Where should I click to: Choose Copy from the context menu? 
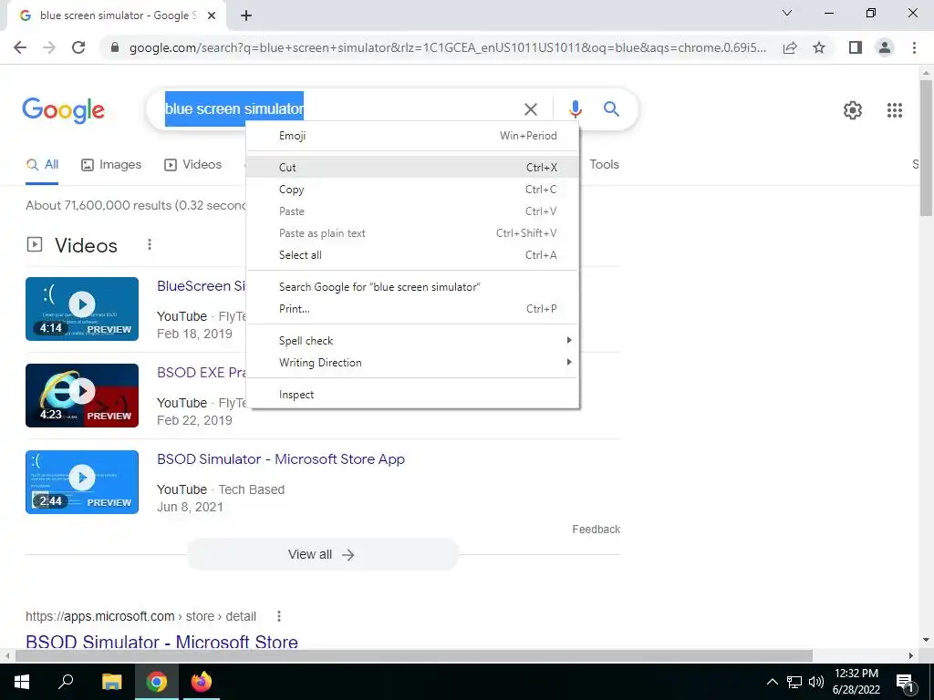click(x=413, y=190)
